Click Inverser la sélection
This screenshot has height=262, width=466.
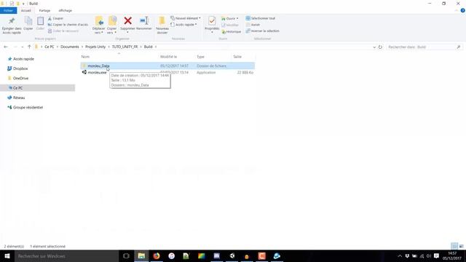pos(262,31)
